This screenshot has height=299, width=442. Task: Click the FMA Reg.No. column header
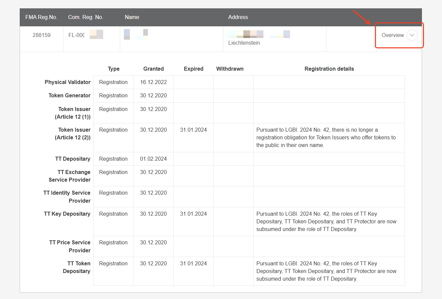point(41,17)
